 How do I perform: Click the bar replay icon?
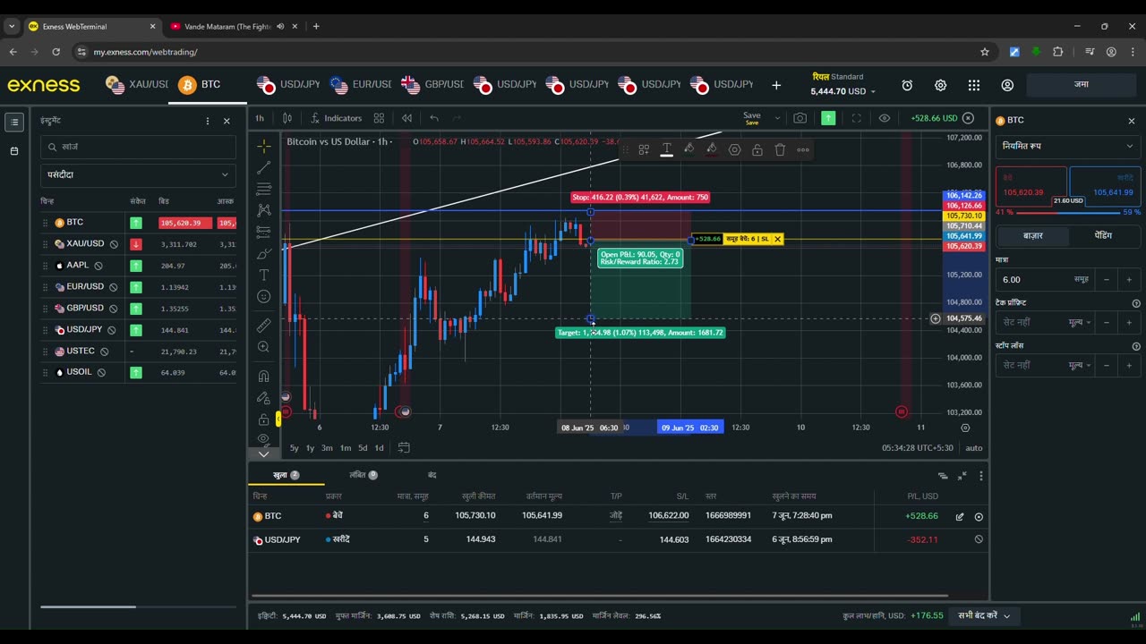tap(406, 118)
